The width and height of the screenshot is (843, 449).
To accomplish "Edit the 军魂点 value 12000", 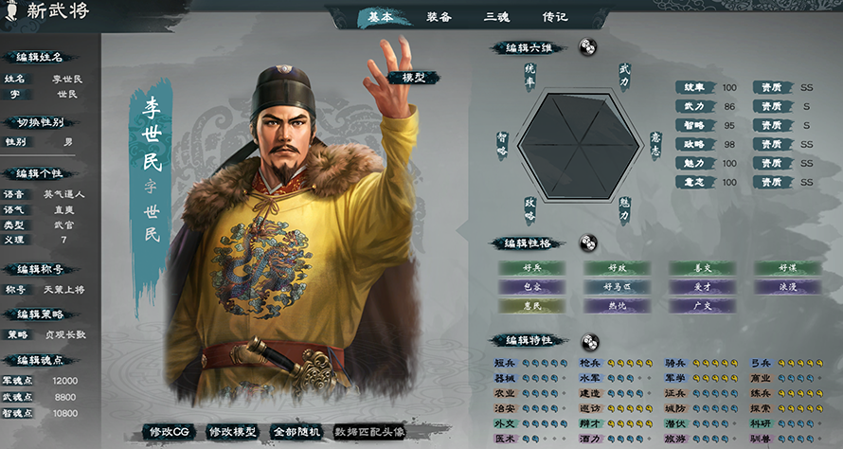I will [65, 381].
